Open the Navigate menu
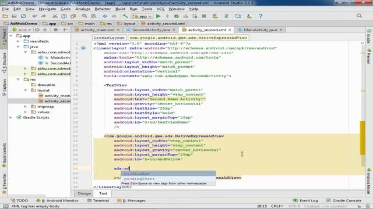This screenshot has height=209, width=373. [x=47, y=9]
